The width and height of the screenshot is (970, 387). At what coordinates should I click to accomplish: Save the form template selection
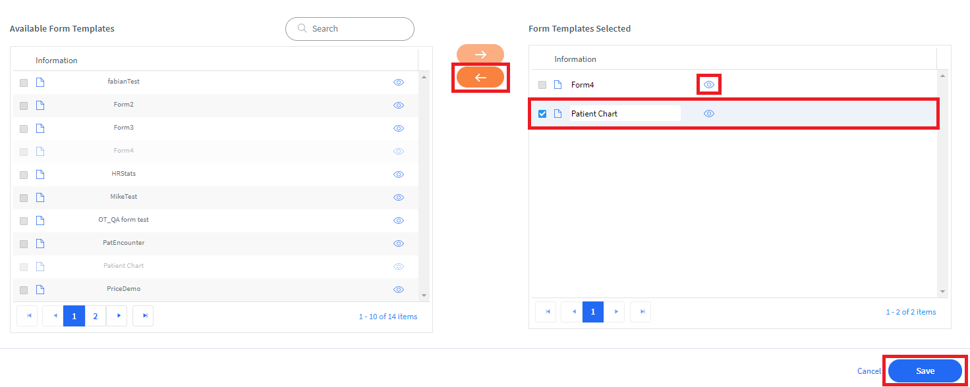(x=925, y=371)
